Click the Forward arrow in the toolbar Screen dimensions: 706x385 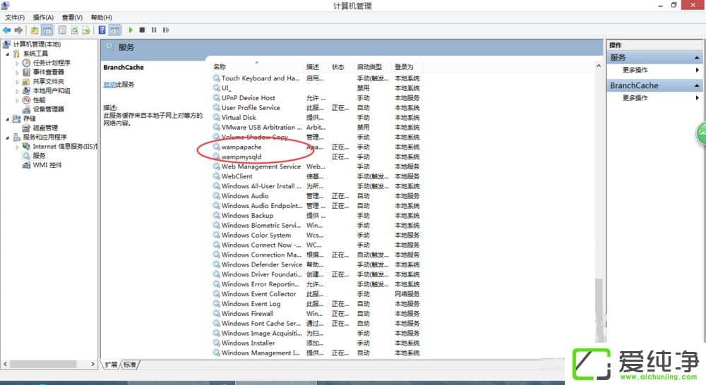[18, 30]
